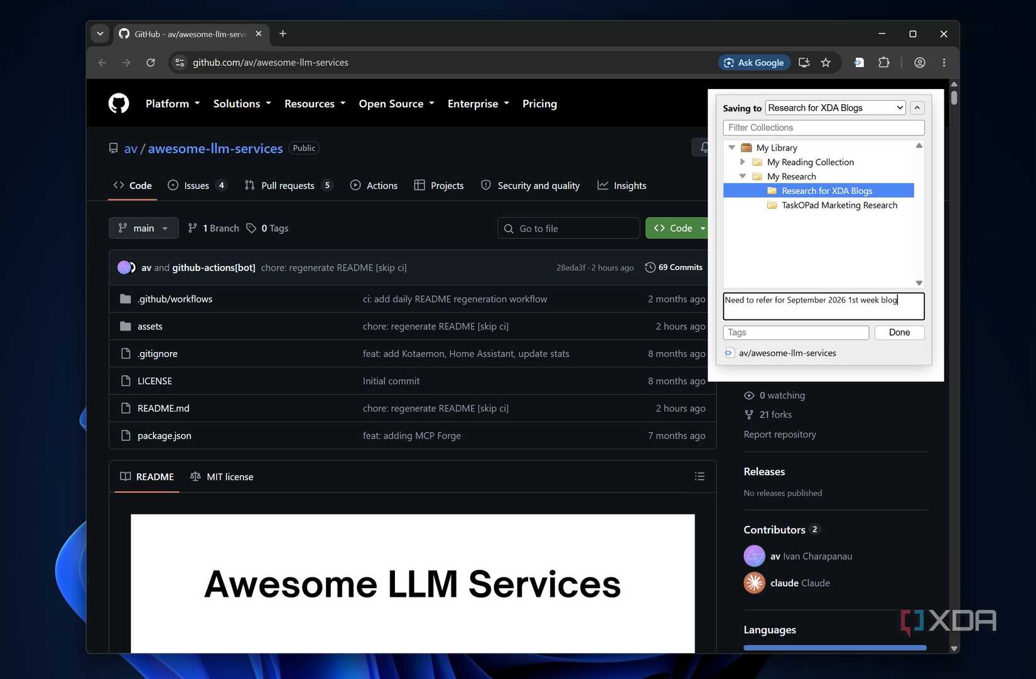The width and height of the screenshot is (1036, 679).
Task: Click the commit history clock icon
Action: tap(650, 267)
